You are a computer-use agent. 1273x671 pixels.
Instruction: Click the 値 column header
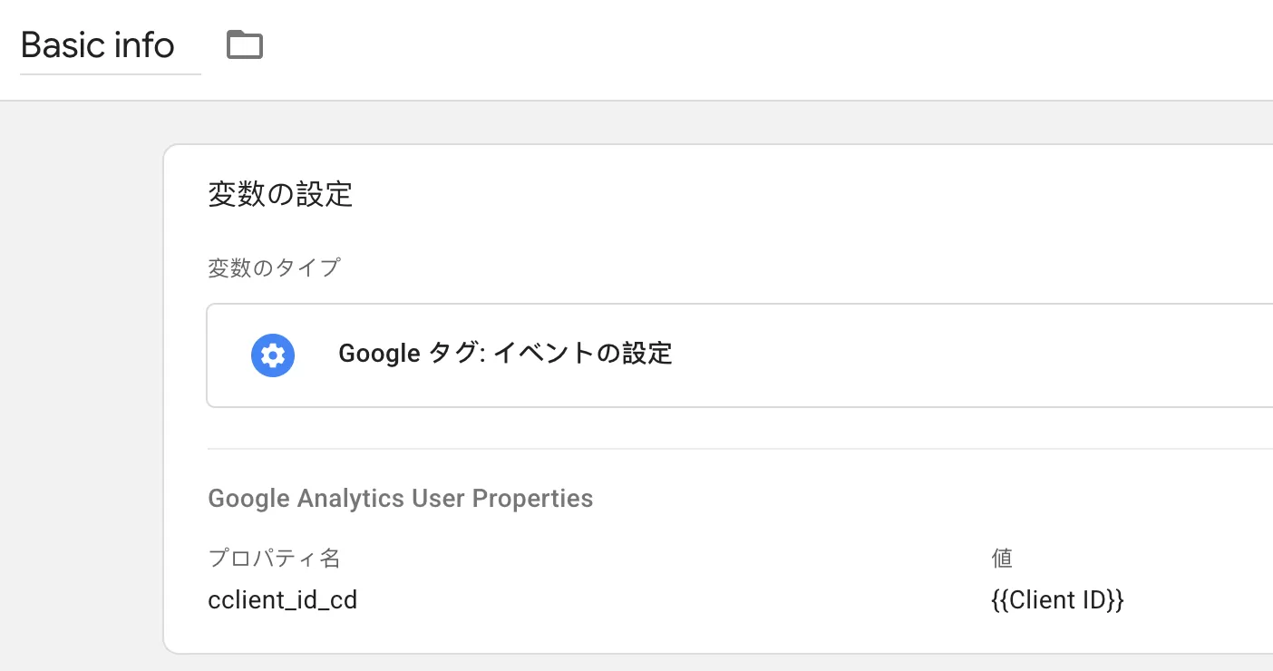pos(1002,558)
